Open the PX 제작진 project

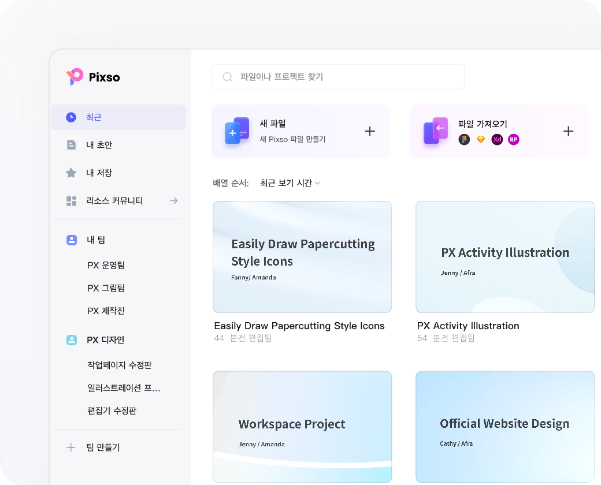click(x=106, y=311)
